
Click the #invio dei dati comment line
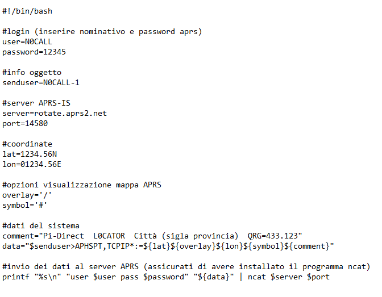[186, 266]
